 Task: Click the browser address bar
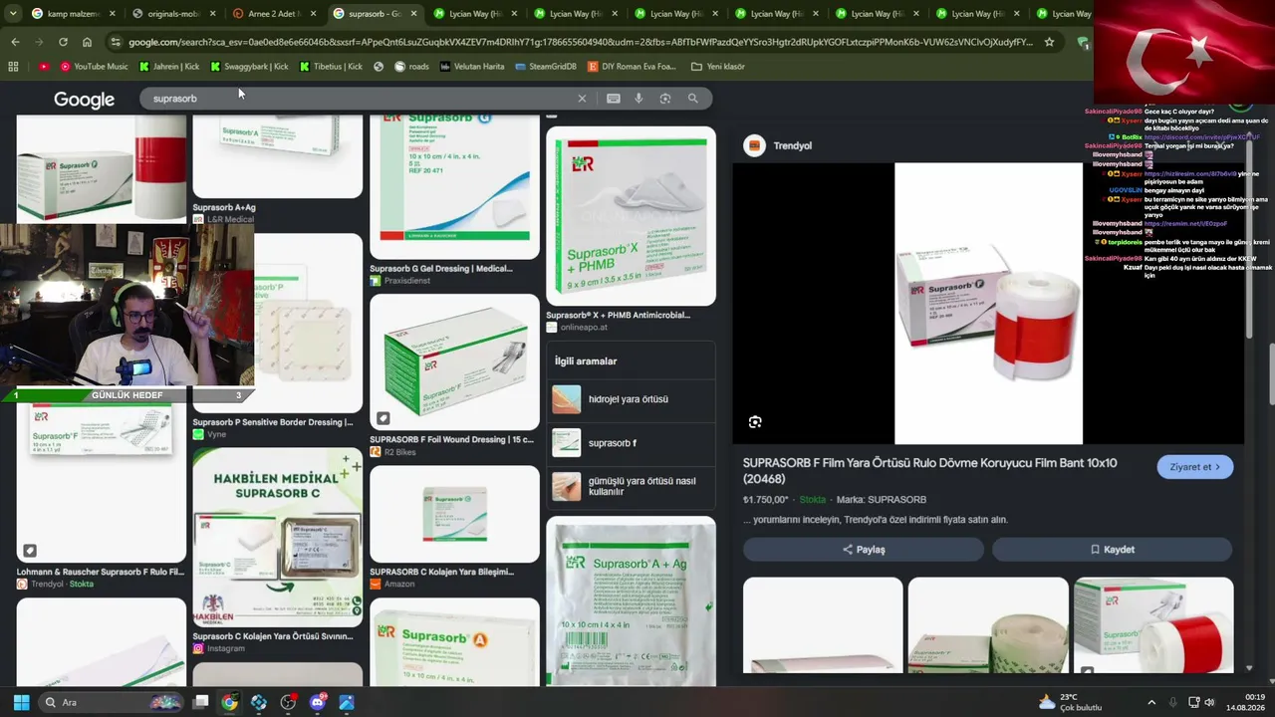coord(580,42)
